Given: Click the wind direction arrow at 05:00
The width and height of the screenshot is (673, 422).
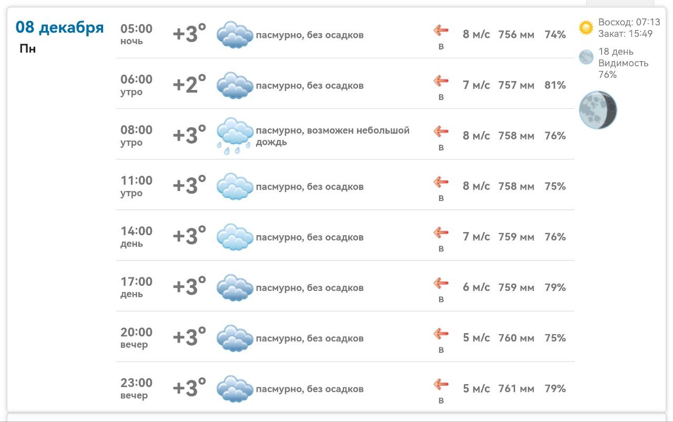Looking at the screenshot, I should click(441, 31).
